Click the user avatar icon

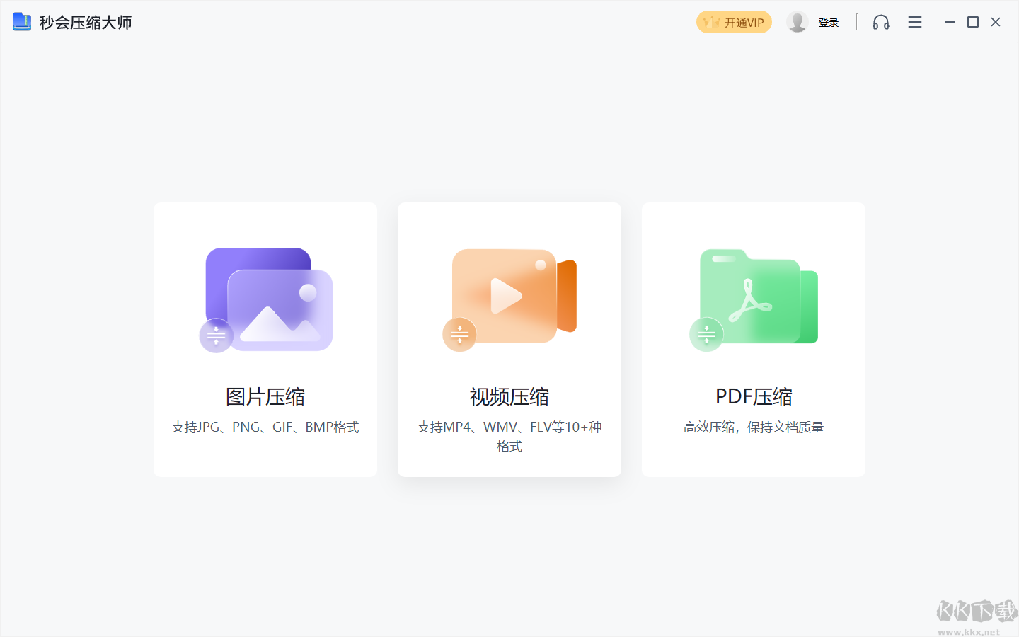point(798,22)
